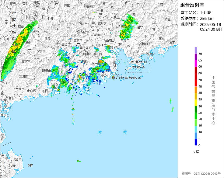Click the 英德市 city label

coord(104,3)
